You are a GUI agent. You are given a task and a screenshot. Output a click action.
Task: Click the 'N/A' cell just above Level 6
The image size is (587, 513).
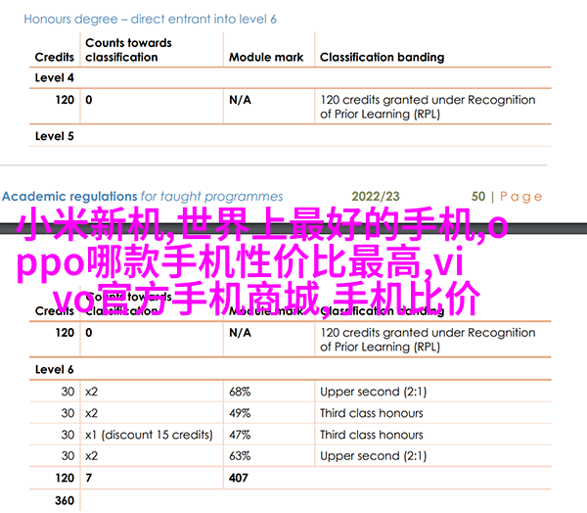pyautogui.click(x=240, y=333)
